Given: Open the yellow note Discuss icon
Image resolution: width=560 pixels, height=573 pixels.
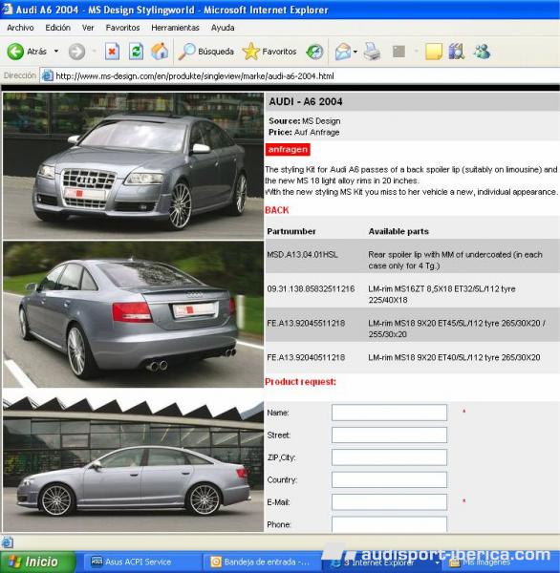Looking at the screenshot, I should pos(434,52).
